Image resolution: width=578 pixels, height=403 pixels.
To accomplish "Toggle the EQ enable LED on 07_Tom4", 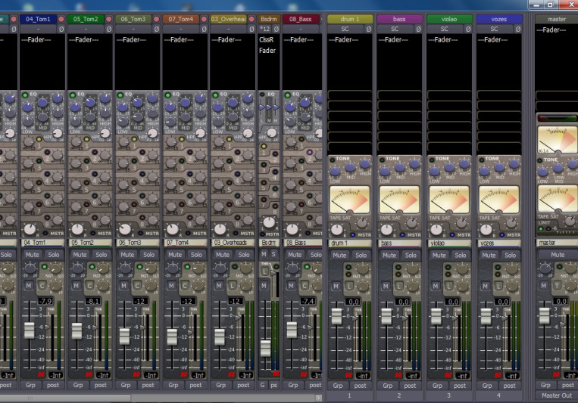I will tap(167, 95).
